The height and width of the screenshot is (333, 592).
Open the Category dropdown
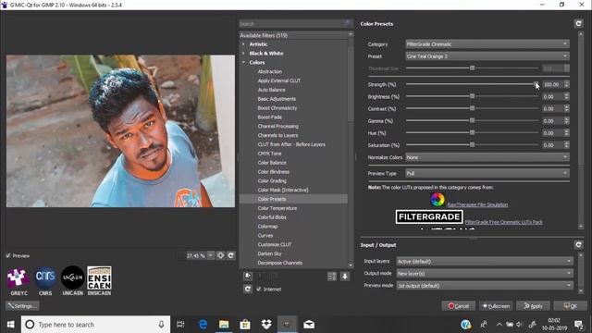[x=487, y=44]
